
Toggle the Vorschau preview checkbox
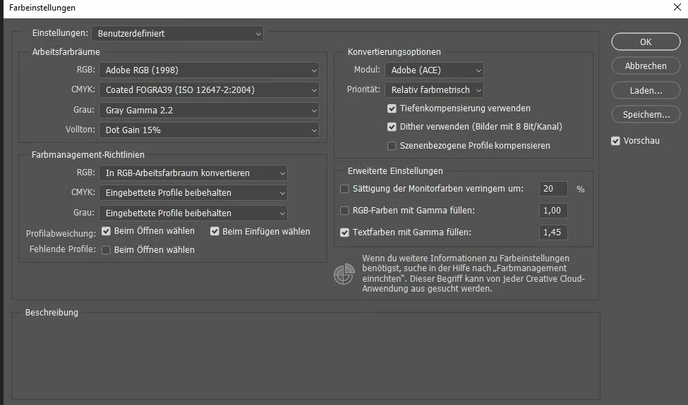pyautogui.click(x=615, y=141)
